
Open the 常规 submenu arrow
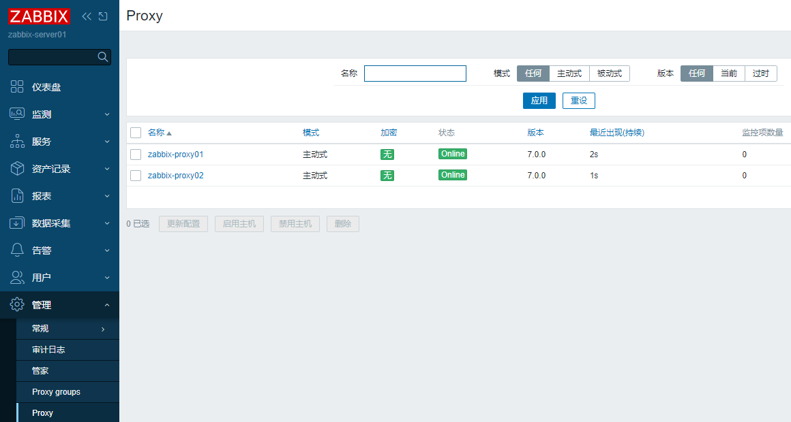point(103,328)
